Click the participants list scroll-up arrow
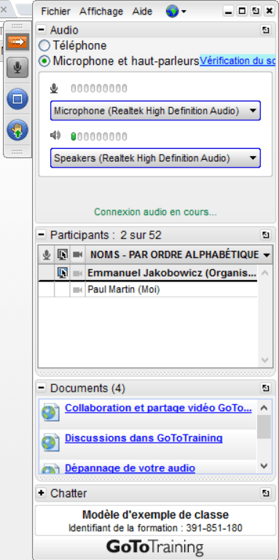 point(264,273)
